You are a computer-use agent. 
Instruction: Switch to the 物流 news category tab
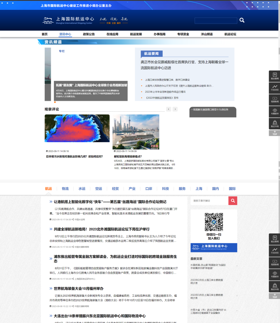point(65,189)
